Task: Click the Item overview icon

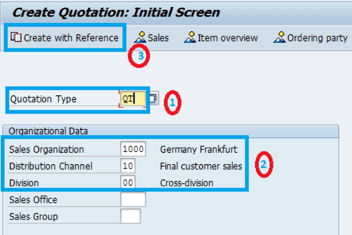Action: pyautogui.click(x=190, y=37)
